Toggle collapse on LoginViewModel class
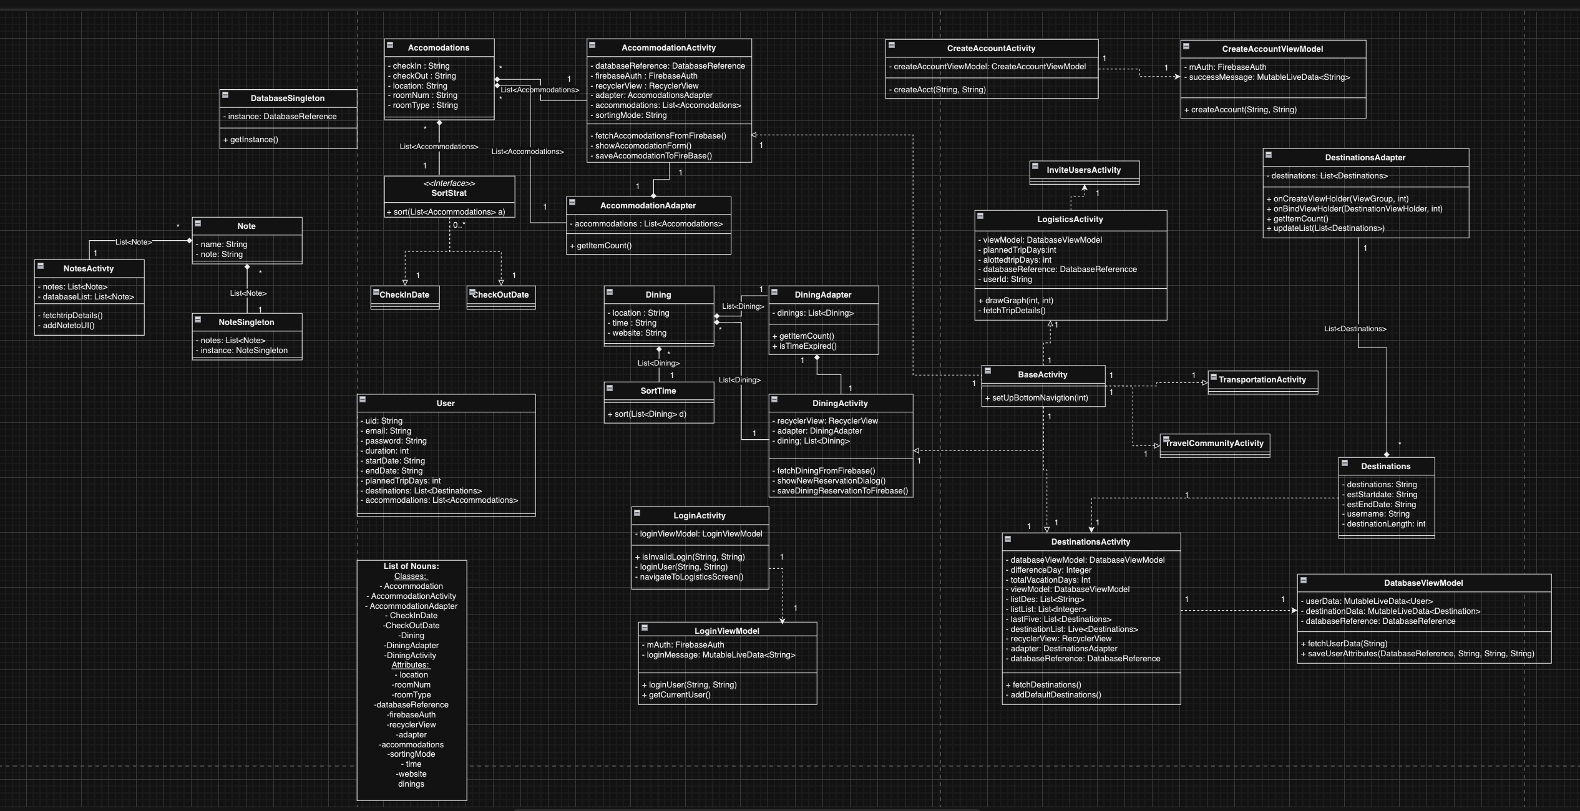Viewport: 1580px width, 811px height. 645,628
